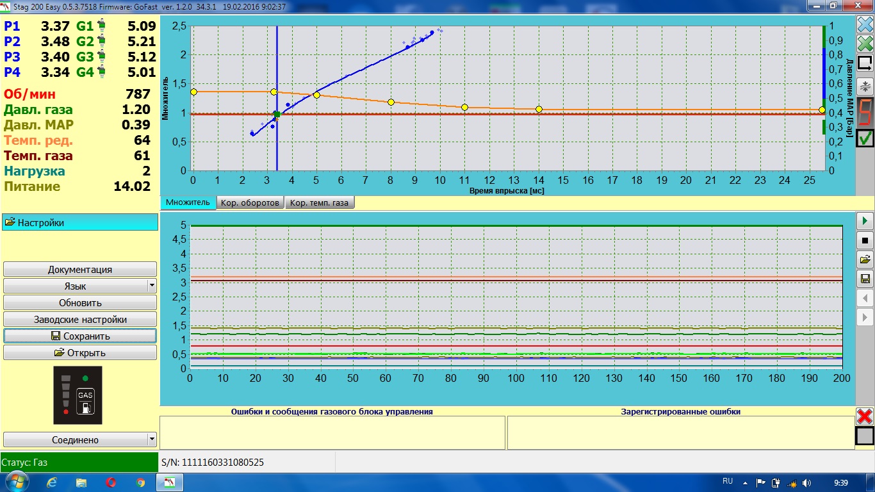Collapse the Настройки settings section
Viewport: 875px width, 492px height.
pos(80,223)
